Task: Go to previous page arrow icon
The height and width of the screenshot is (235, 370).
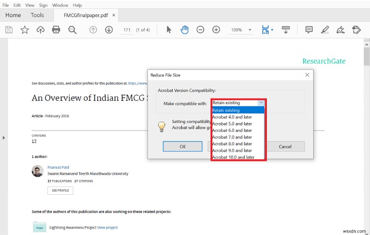Action: (x=93, y=30)
